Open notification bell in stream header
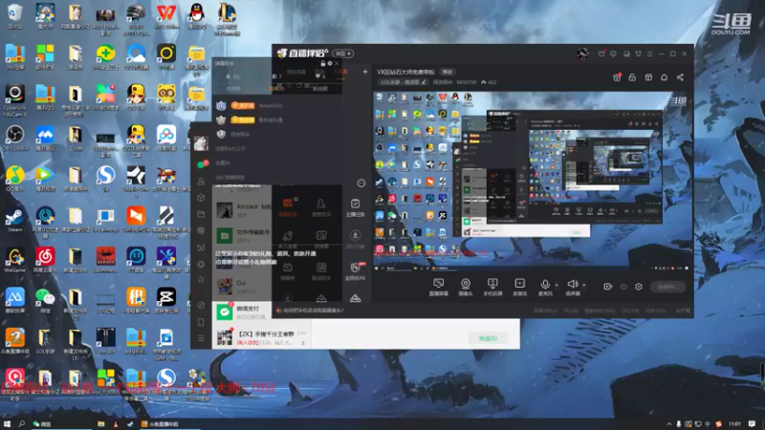 coord(664,77)
